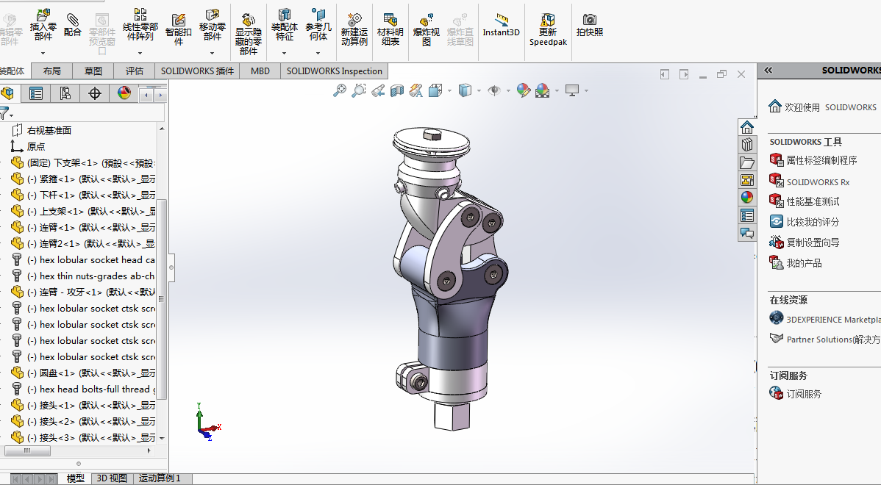Open Display Style dropdown arrow
The height and width of the screenshot is (485, 881).
tap(479, 90)
